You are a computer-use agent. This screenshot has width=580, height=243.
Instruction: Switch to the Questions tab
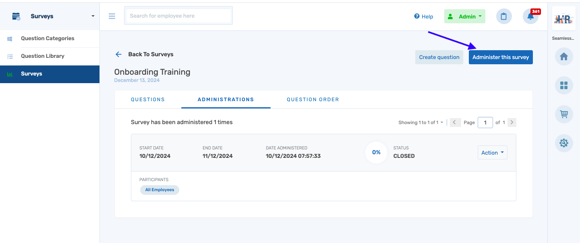(148, 100)
